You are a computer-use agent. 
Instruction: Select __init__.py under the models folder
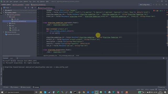coord(15,19)
